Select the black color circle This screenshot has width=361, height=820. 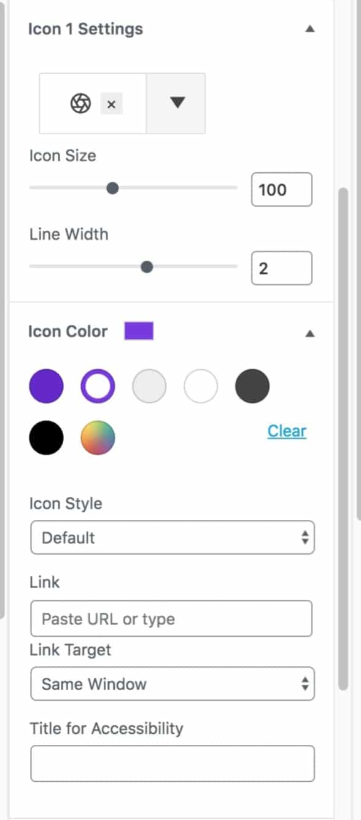click(46, 437)
